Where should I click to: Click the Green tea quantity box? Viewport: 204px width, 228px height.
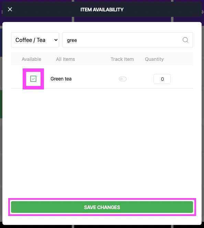(x=162, y=79)
